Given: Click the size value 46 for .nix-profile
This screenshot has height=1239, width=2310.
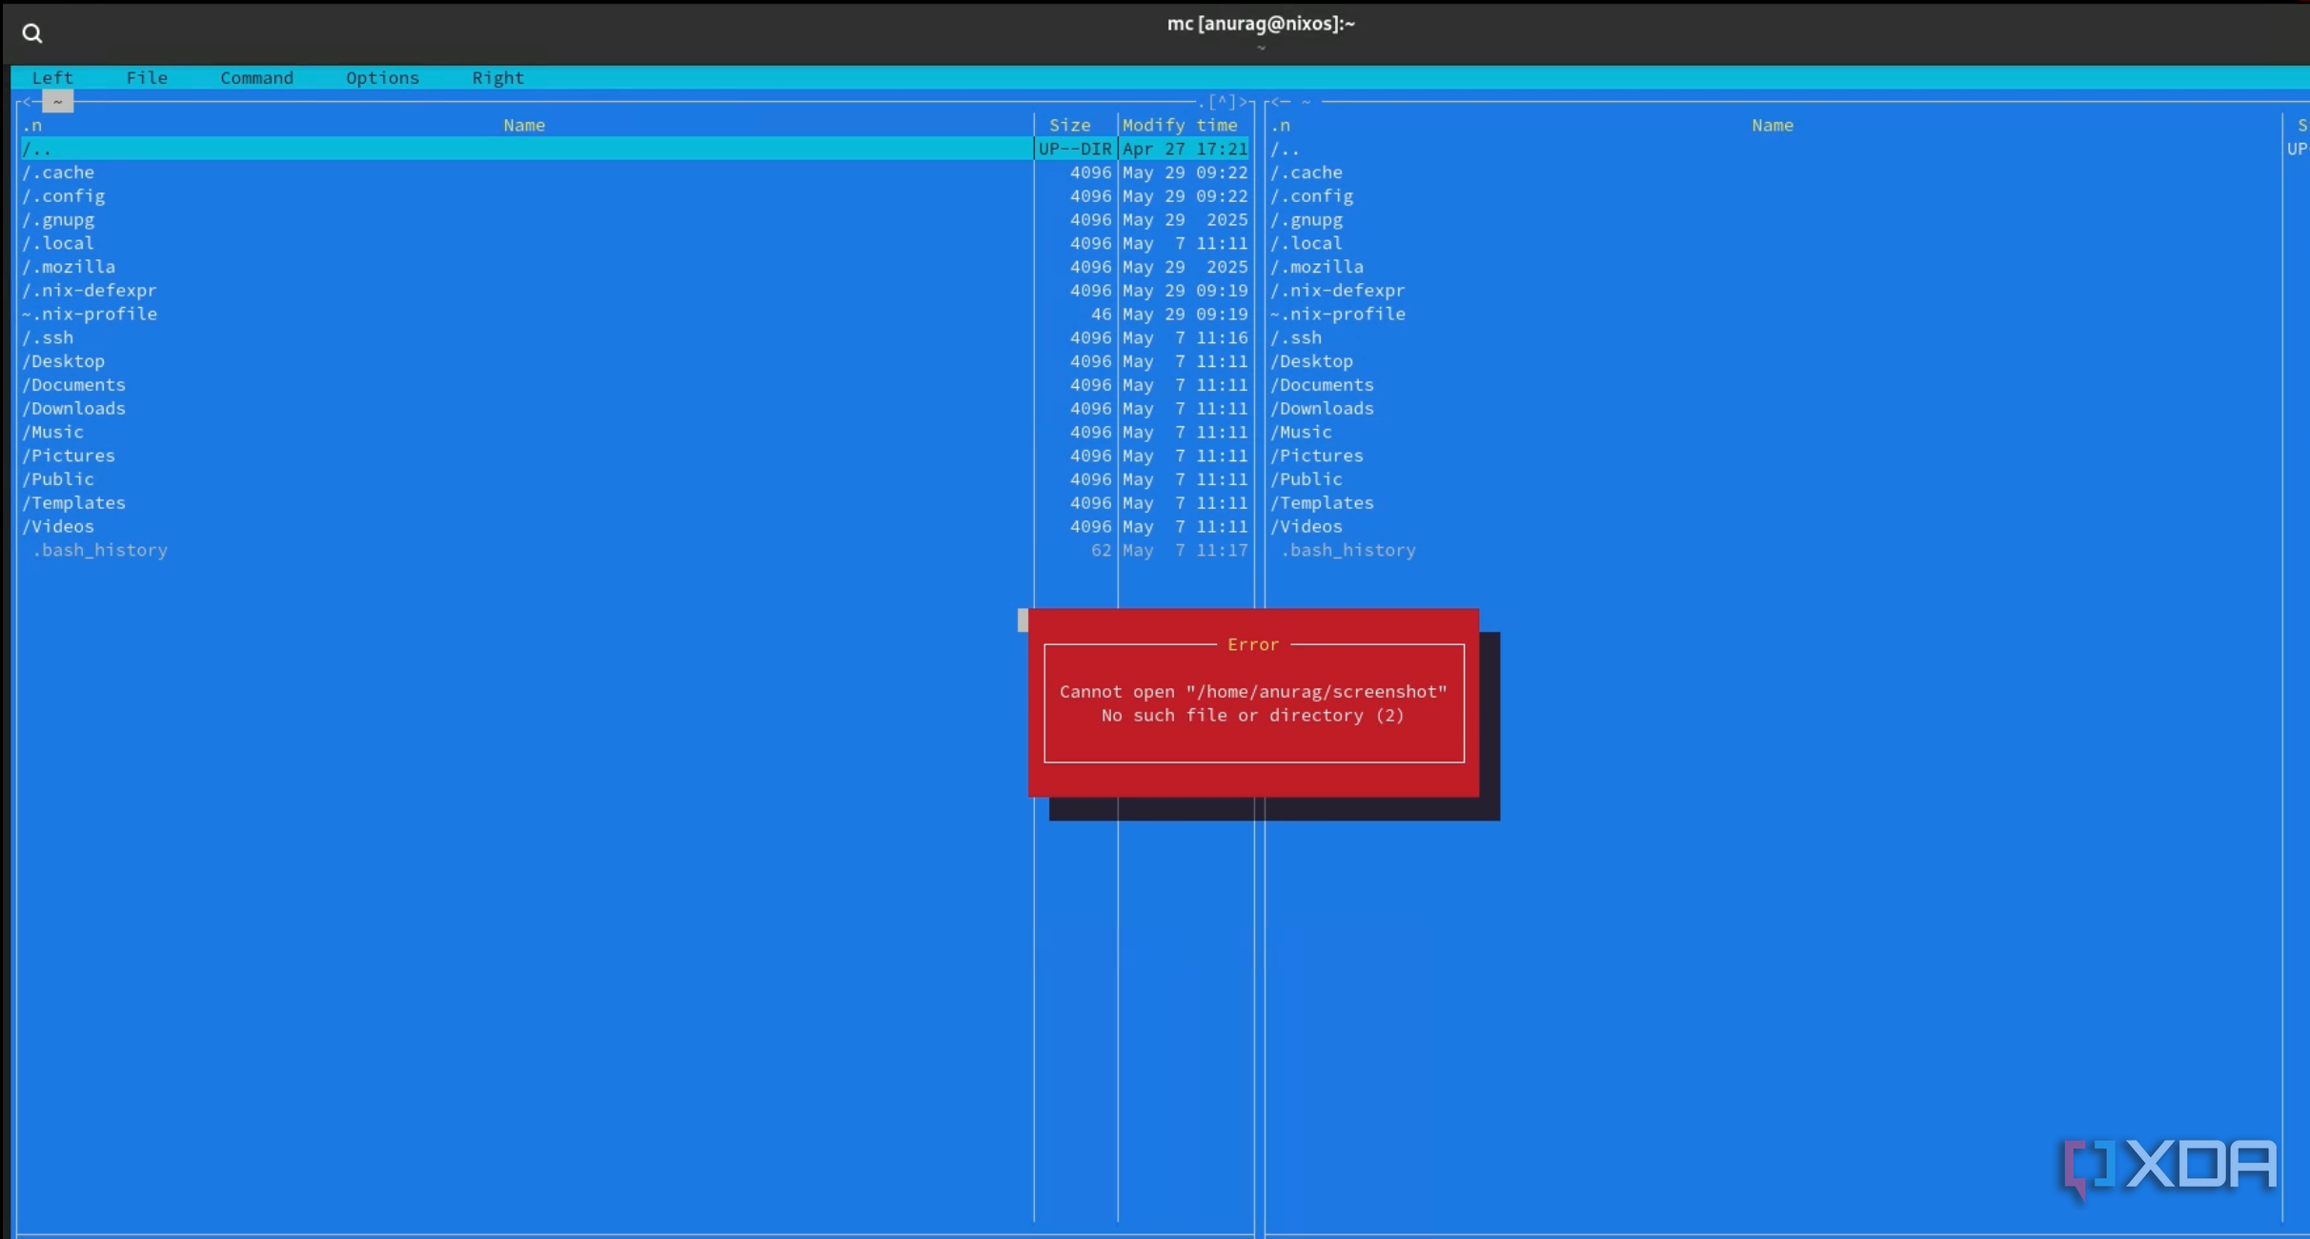Looking at the screenshot, I should (x=1102, y=315).
